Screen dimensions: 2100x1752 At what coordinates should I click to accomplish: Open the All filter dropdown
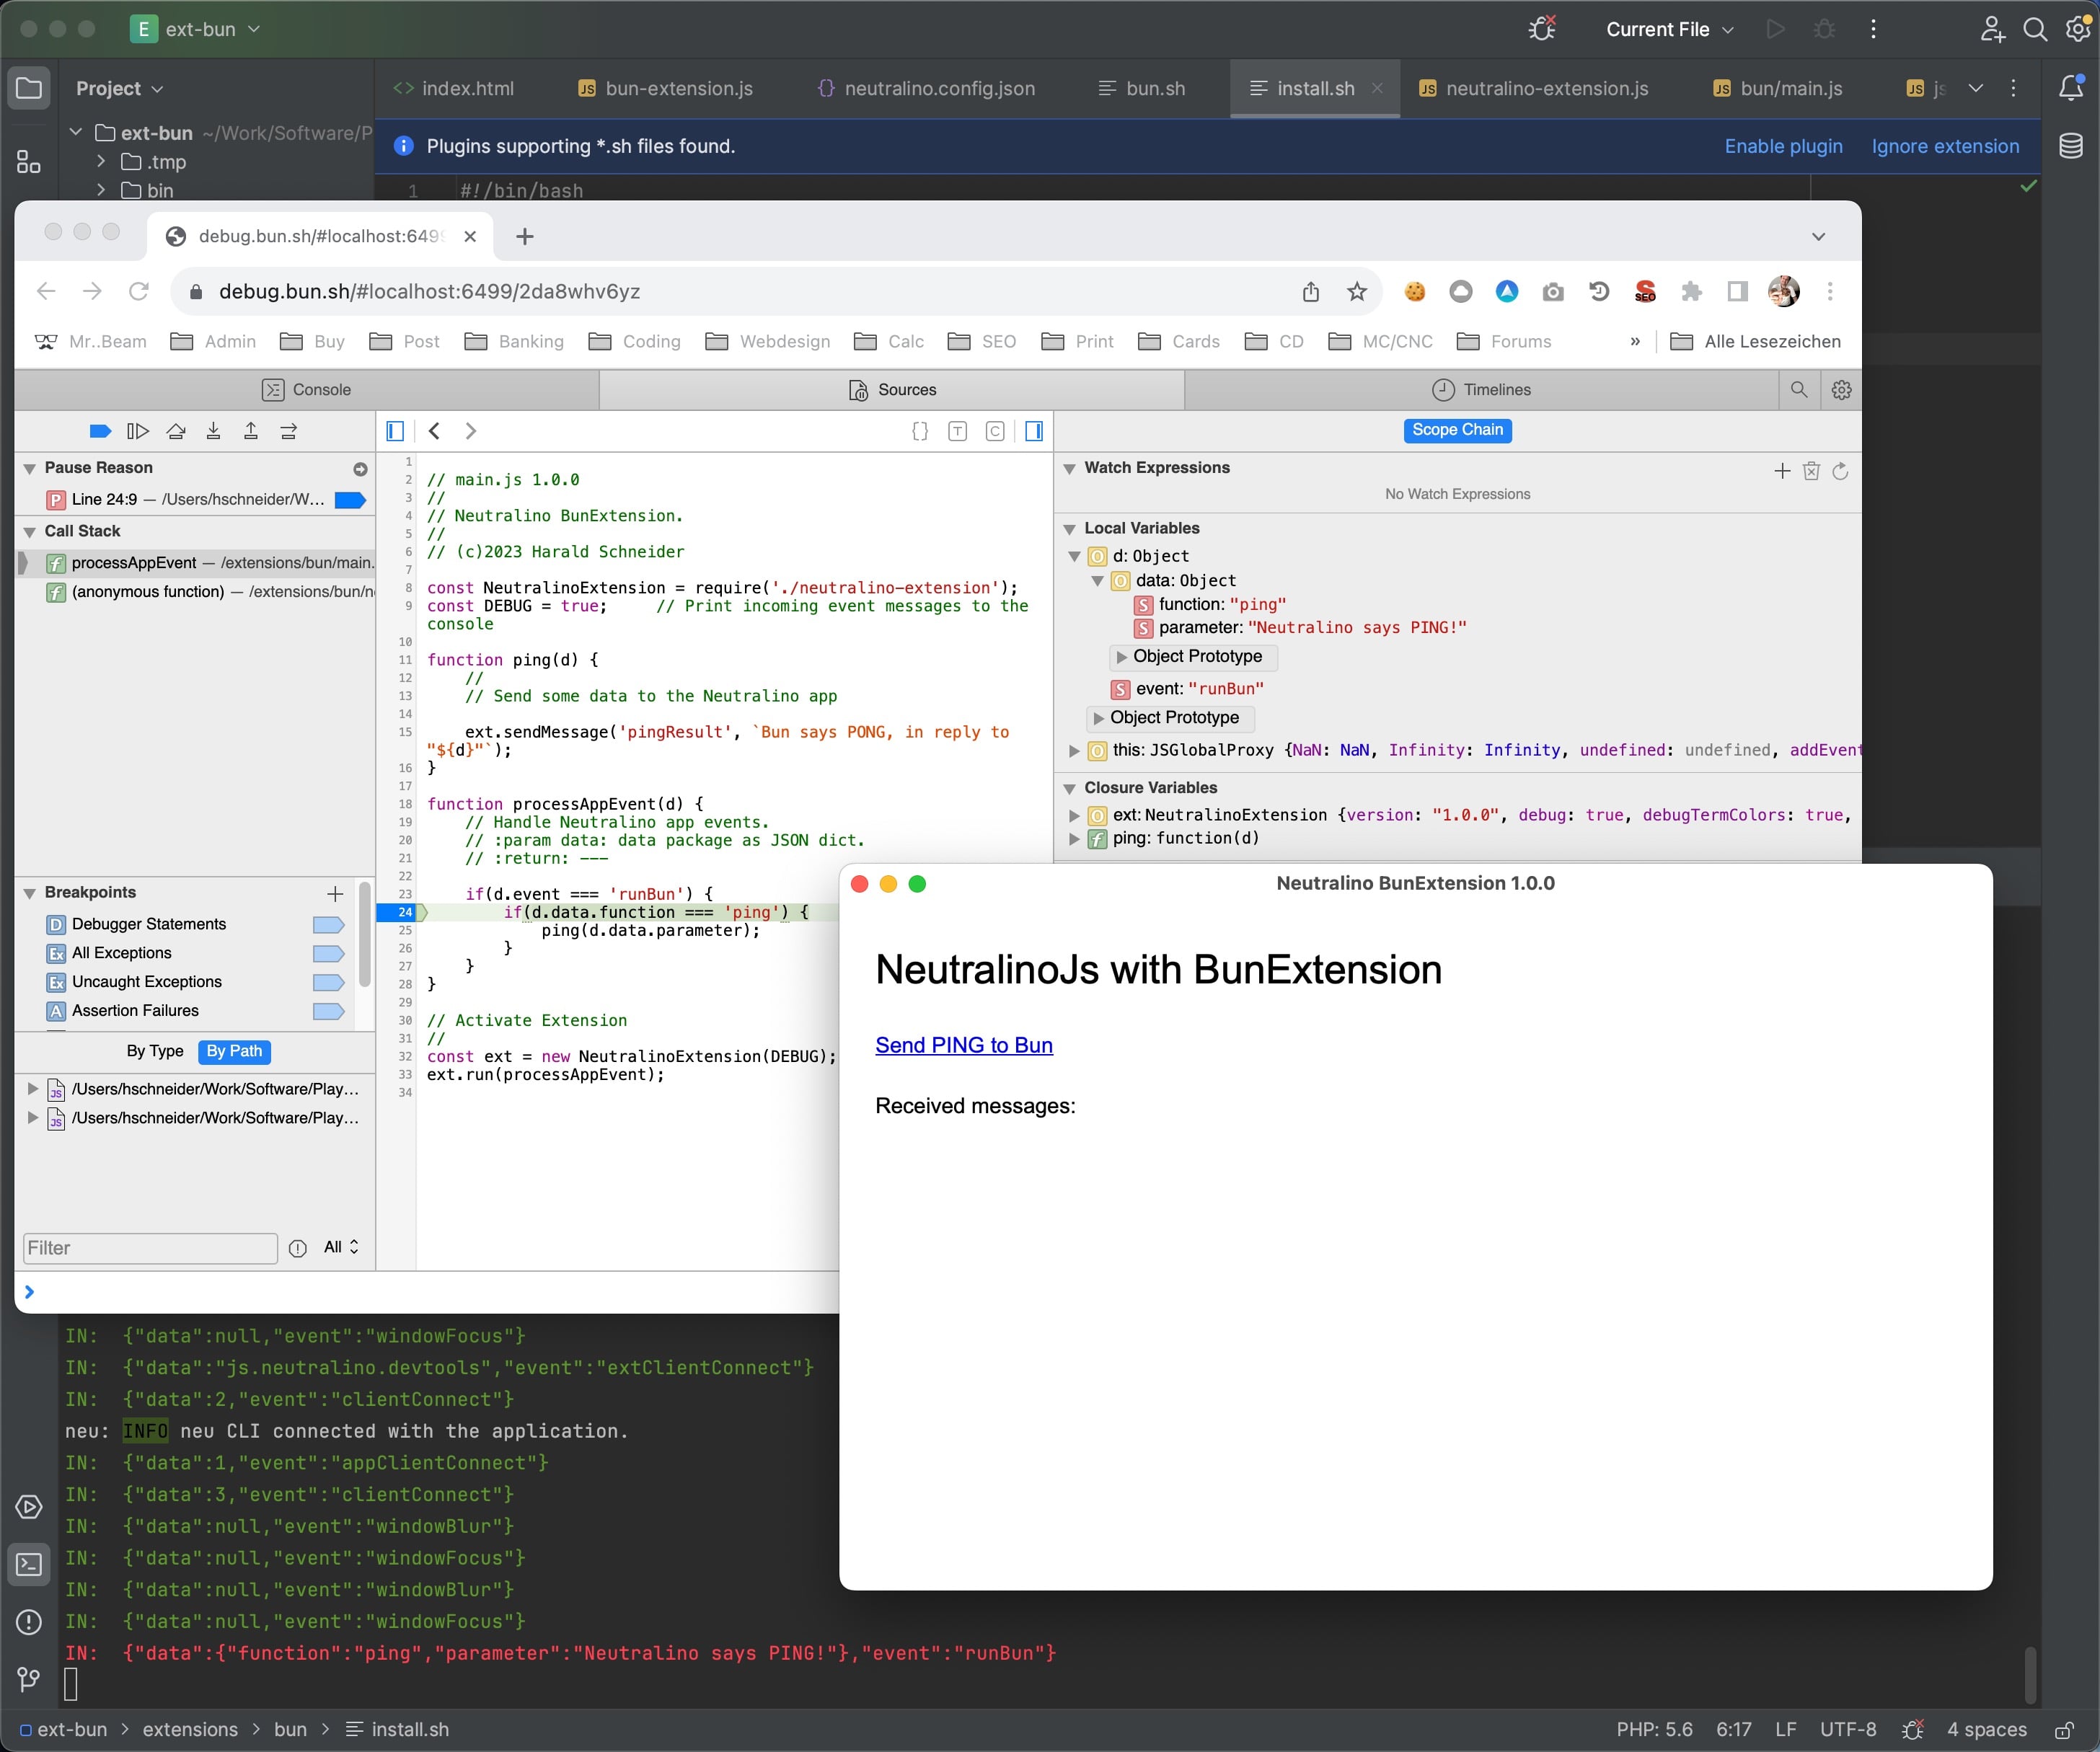[x=341, y=1247]
